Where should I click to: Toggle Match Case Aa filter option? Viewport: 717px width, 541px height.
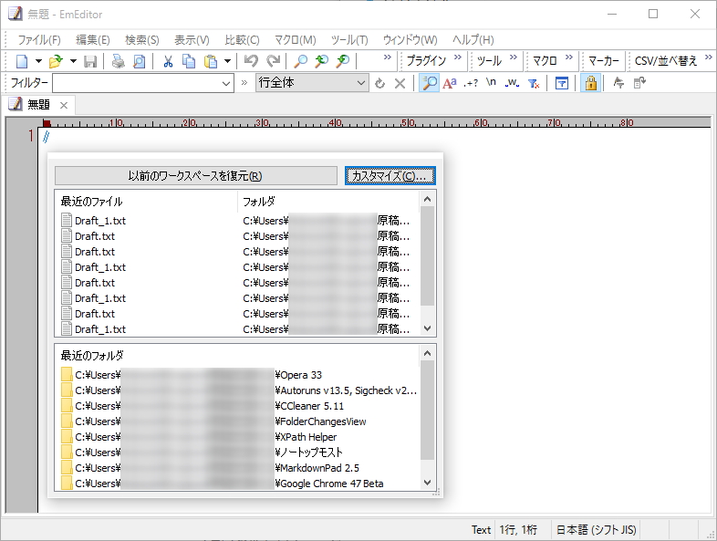click(450, 83)
